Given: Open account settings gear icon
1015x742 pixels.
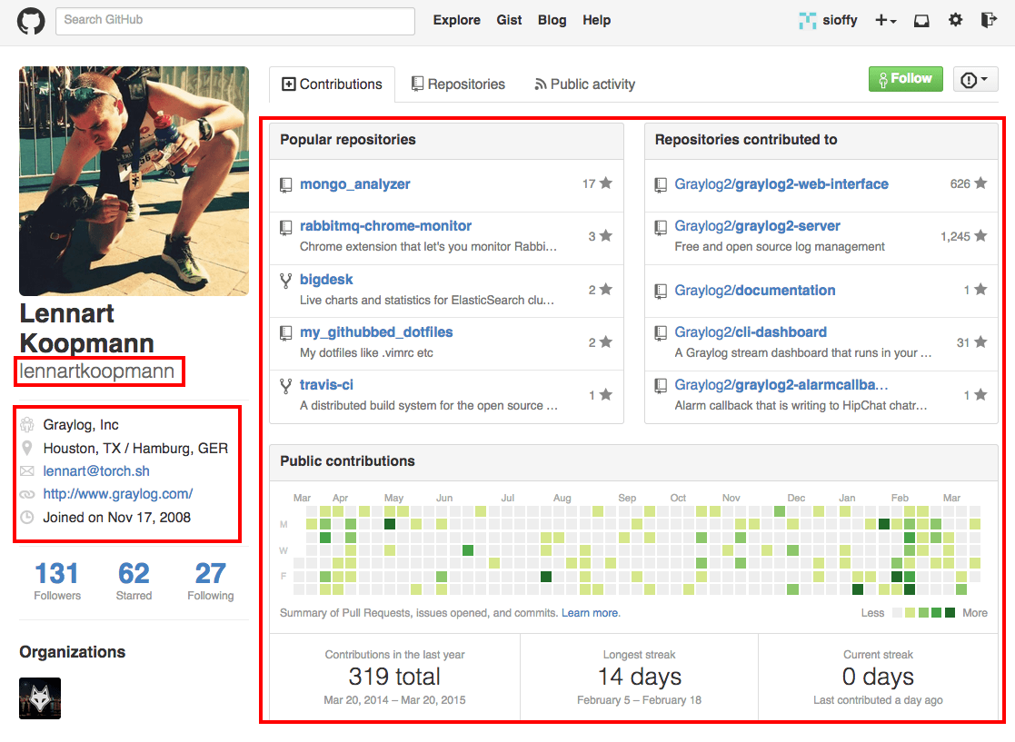Looking at the screenshot, I should (955, 20).
